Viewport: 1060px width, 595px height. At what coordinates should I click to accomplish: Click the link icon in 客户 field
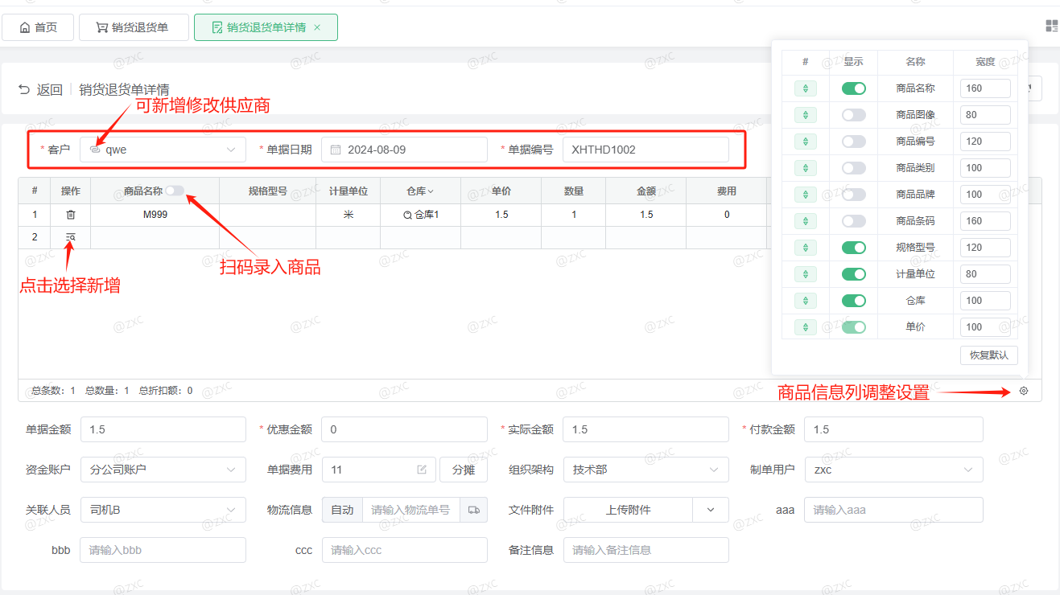(x=95, y=150)
